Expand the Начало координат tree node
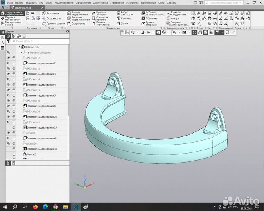Image resolution: width=264 pixels, height=211 pixels. (x=22, y=52)
